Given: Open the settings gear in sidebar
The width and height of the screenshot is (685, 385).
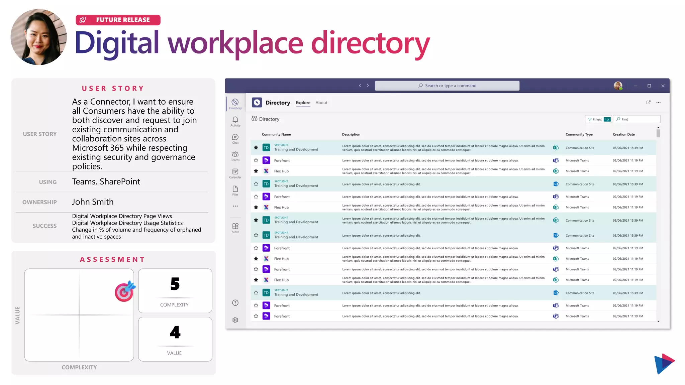Looking at the screenshot, I should click(235, 320).
